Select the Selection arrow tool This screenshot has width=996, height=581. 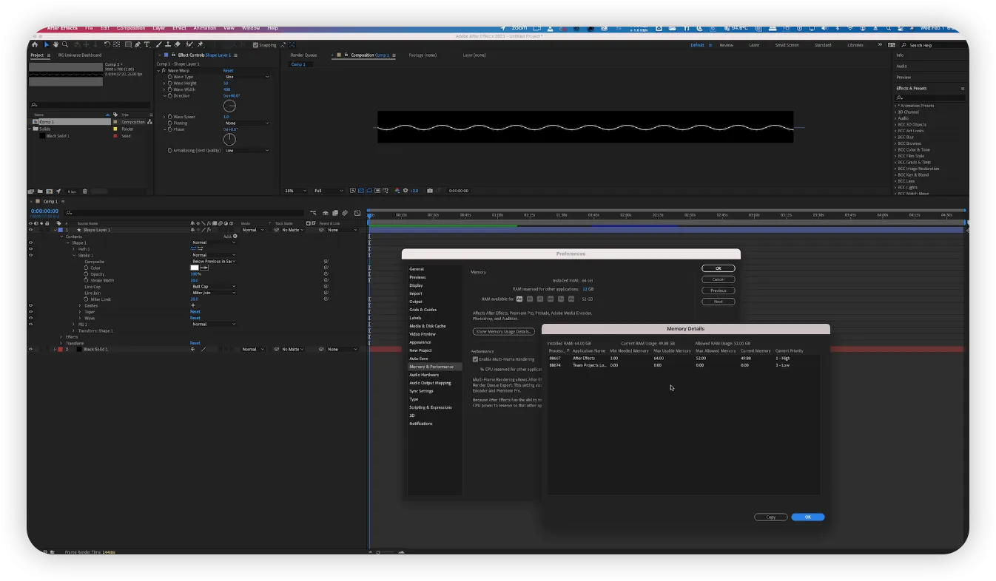pos(47,44)
